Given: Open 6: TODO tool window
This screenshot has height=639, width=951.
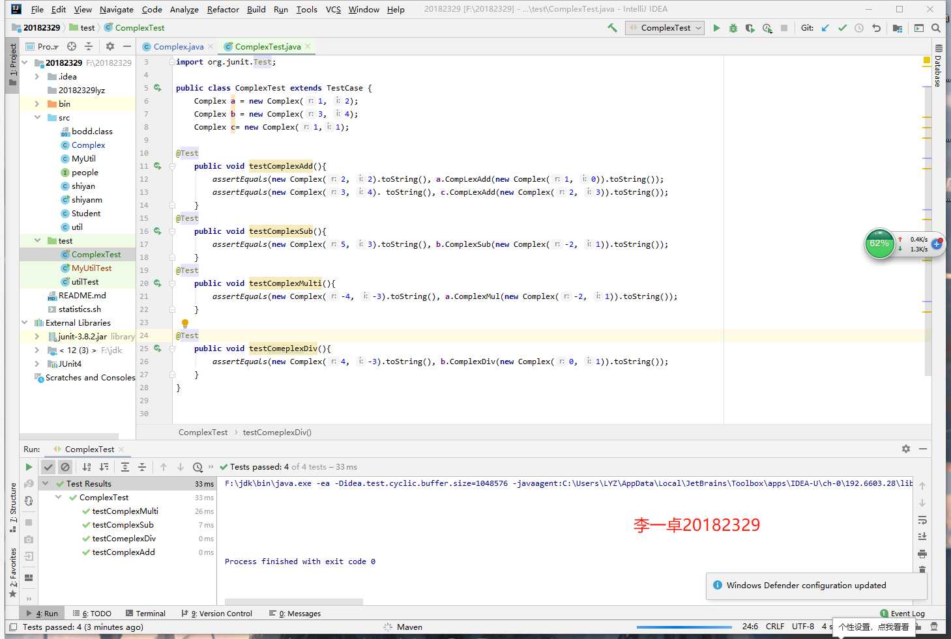Looking at the screenshot, I should 92,613.
